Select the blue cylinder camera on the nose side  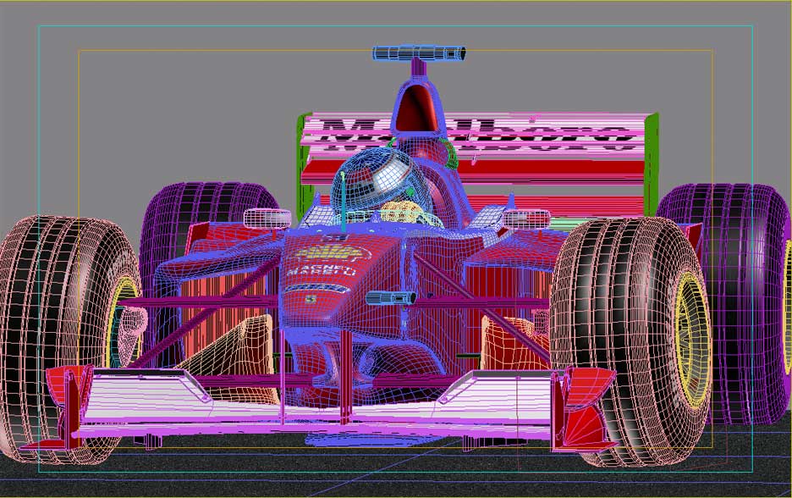(x=391, y=298)
